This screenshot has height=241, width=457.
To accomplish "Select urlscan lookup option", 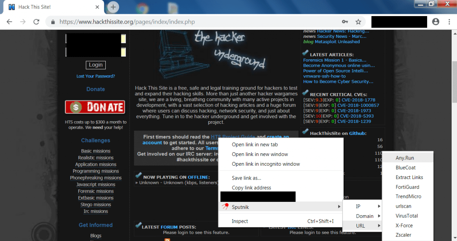I will [x=408, y=206].
